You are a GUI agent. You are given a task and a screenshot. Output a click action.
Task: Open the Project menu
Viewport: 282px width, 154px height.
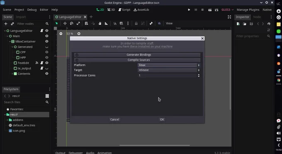point(19,10)
